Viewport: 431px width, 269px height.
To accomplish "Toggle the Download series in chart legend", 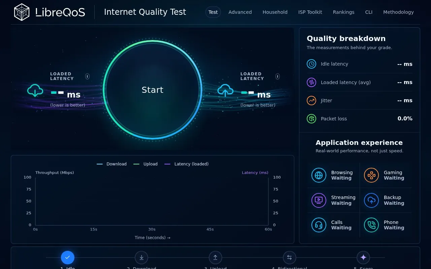I will pyautogui.click(x=111, y=164).
